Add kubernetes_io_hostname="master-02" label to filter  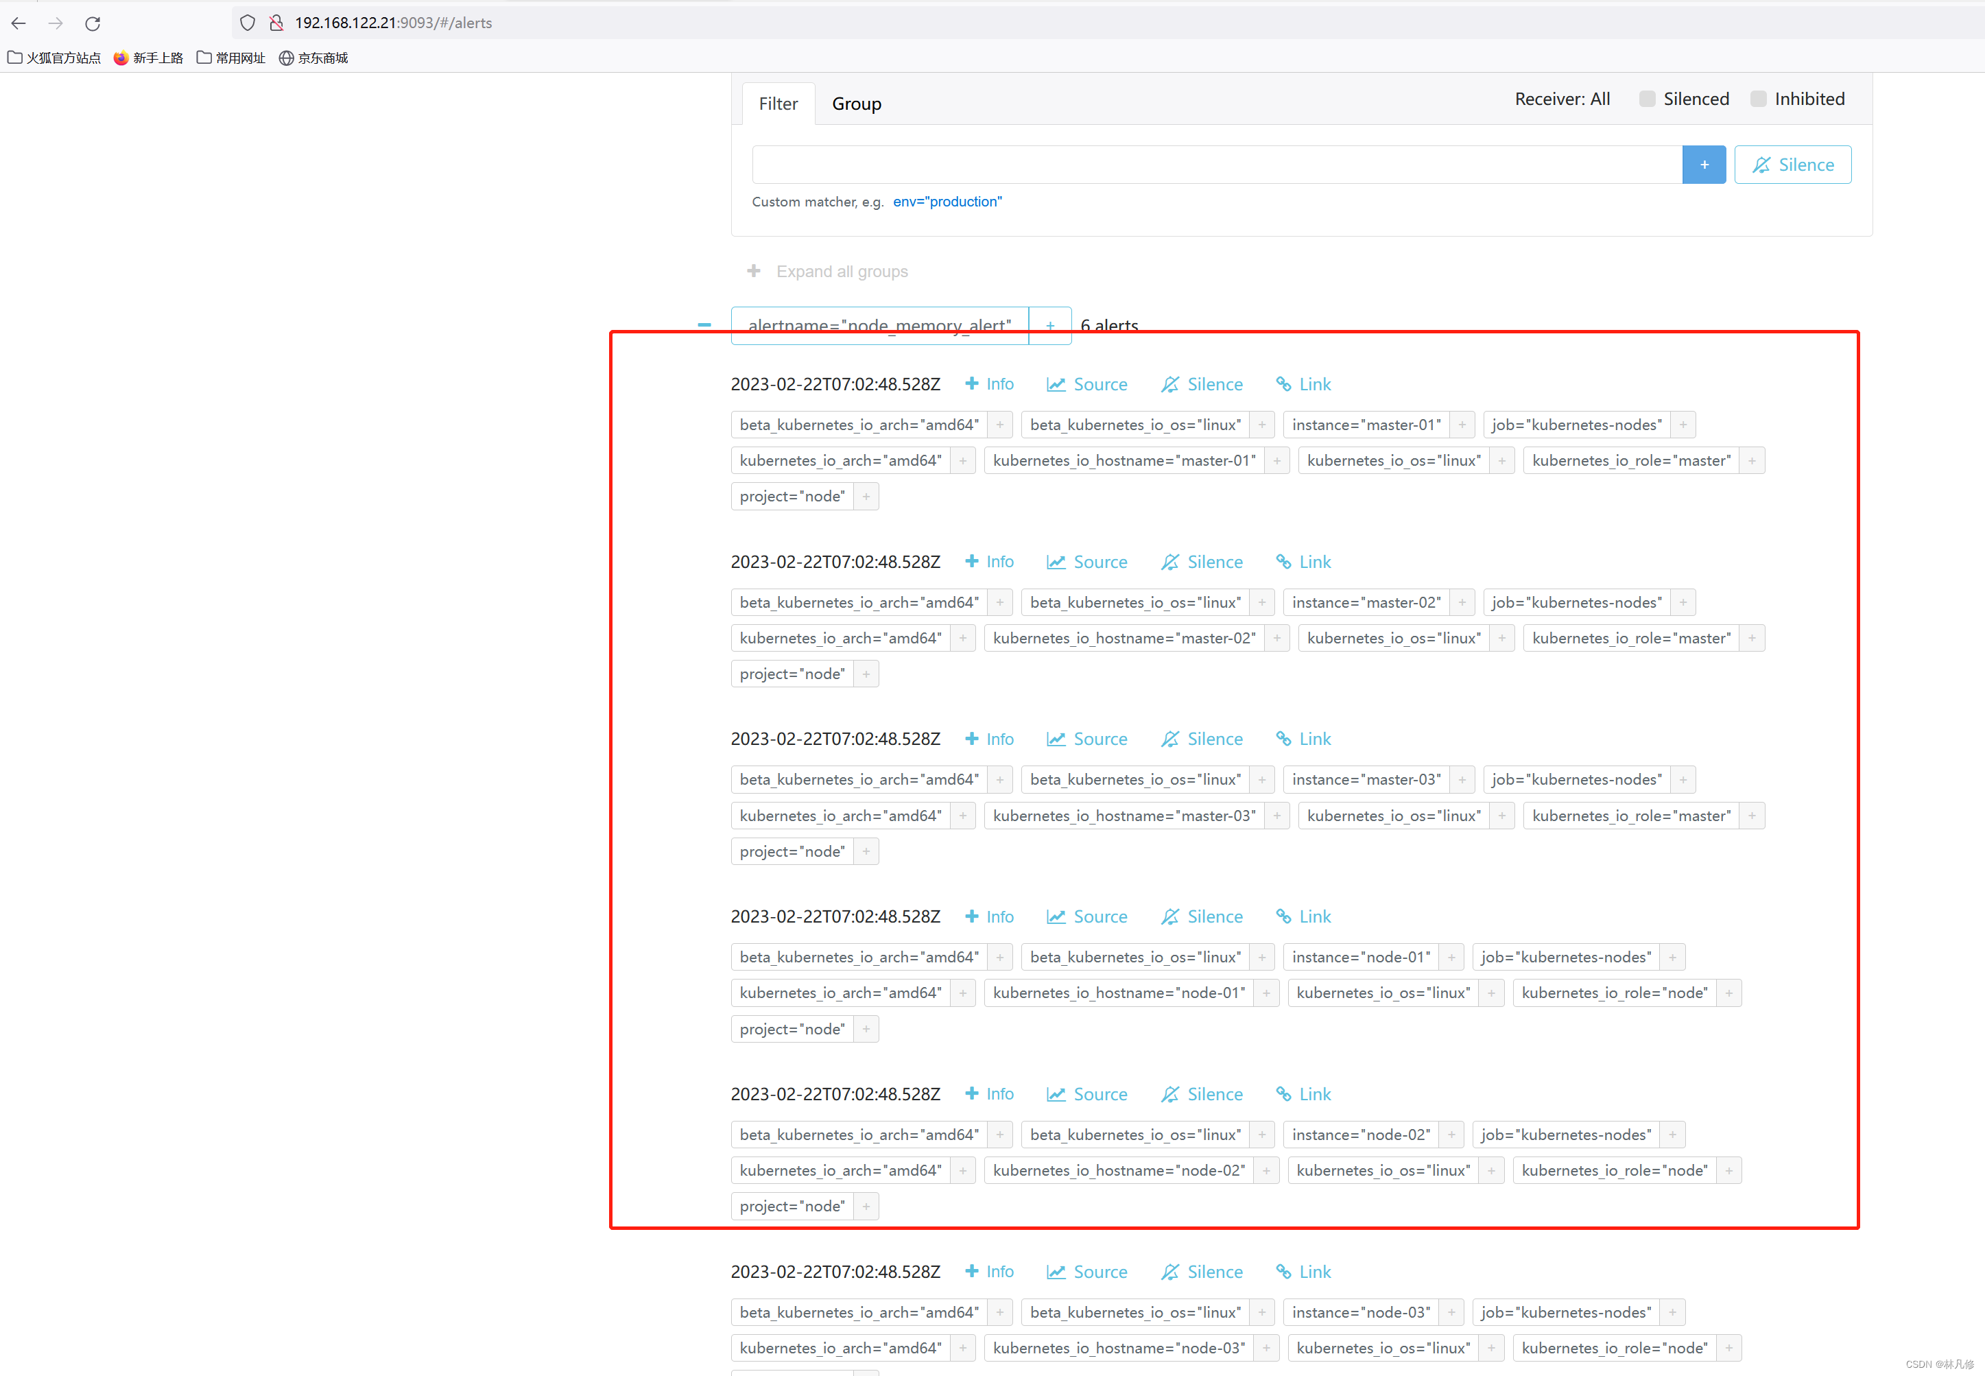pyautogui.click(x=1276, y=639)
